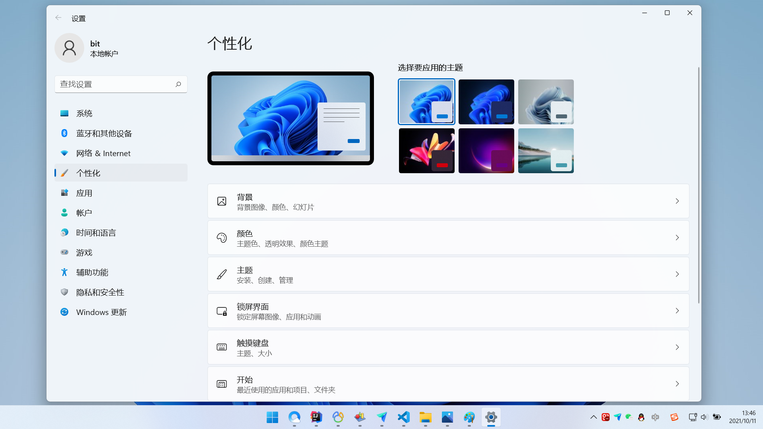Click the search magnifier icon

(x=178, y=84)
